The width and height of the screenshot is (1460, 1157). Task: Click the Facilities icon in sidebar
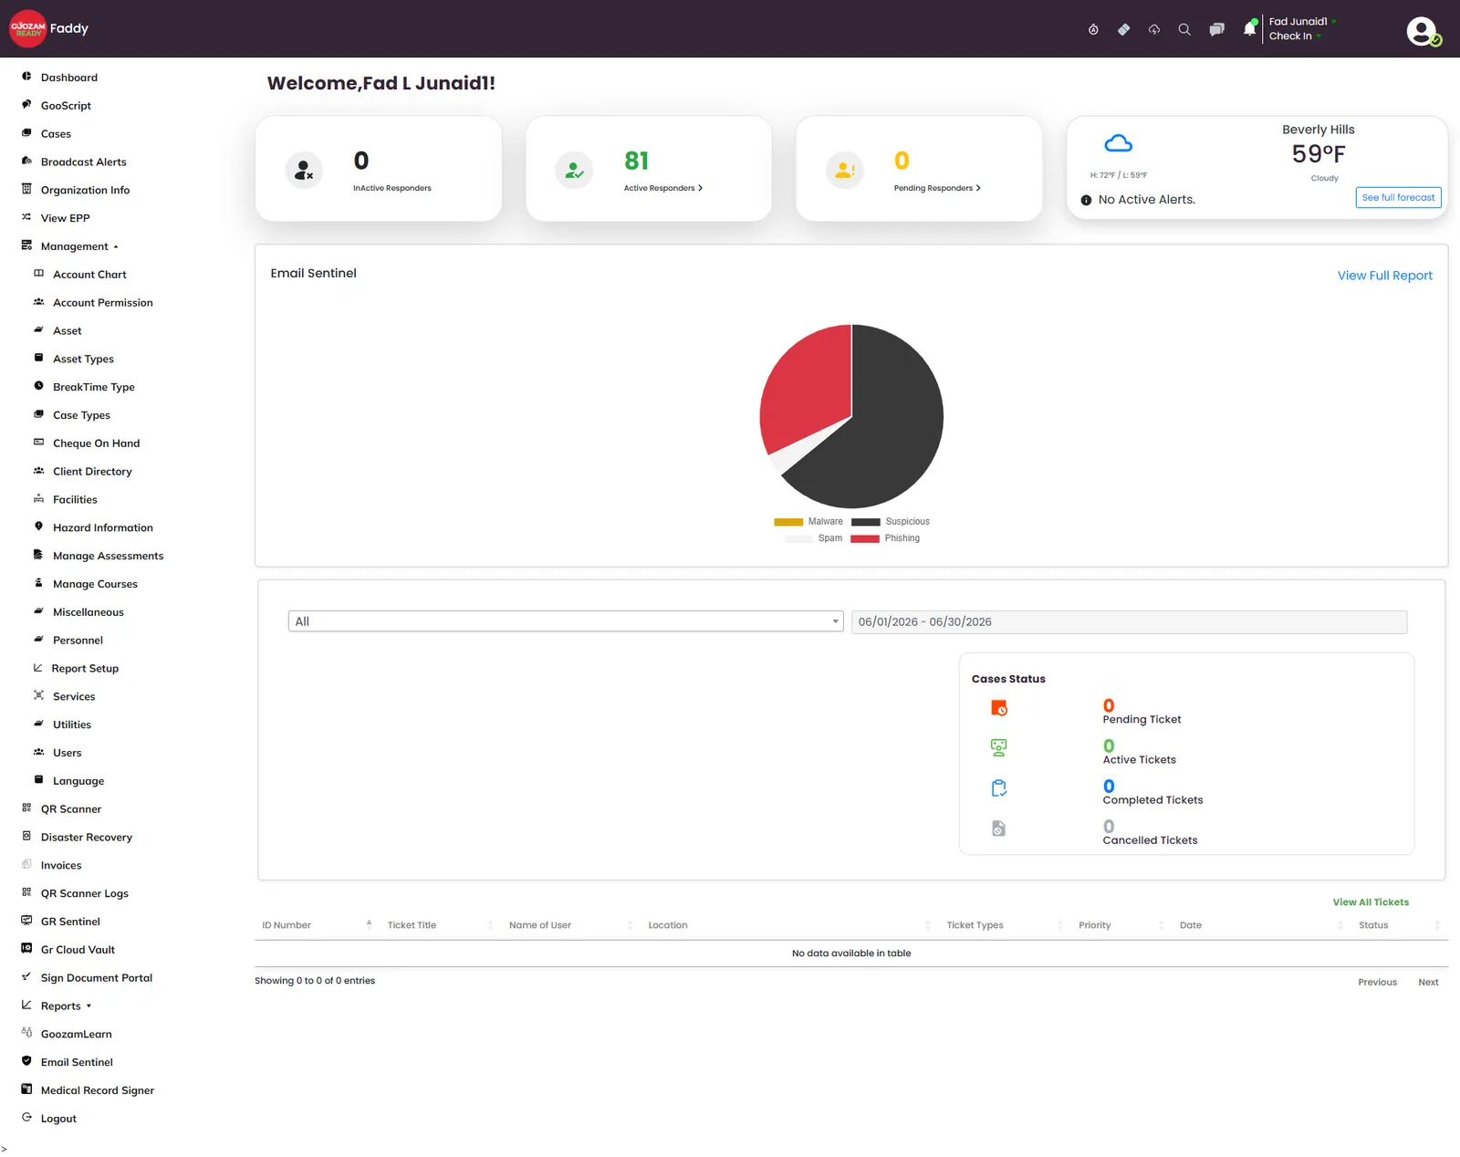(38, 499)
